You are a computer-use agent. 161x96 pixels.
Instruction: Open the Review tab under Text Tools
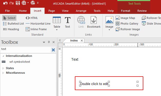coord(142,11)
